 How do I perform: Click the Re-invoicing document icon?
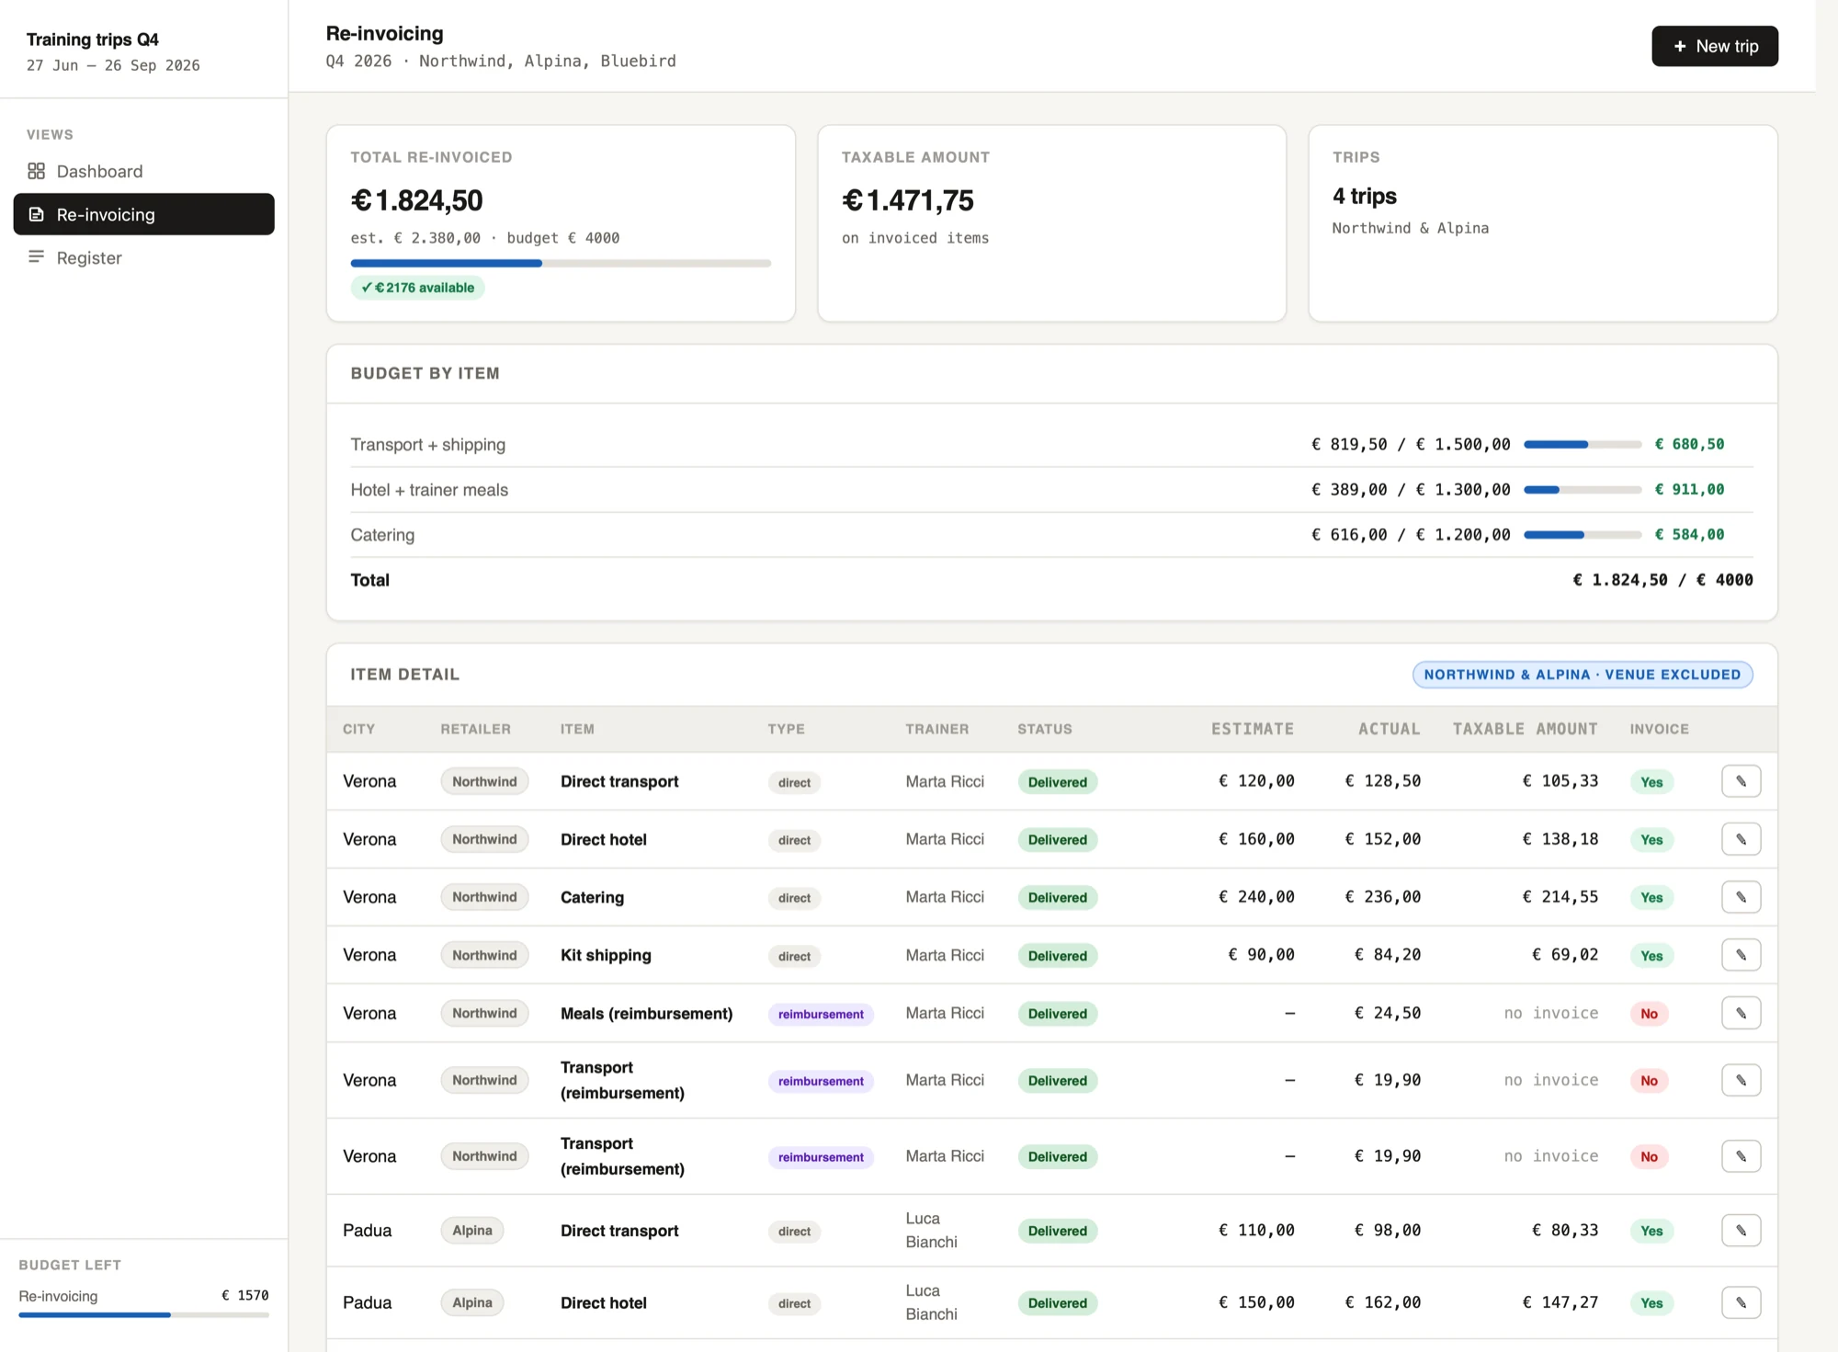[x=36, y=214]
